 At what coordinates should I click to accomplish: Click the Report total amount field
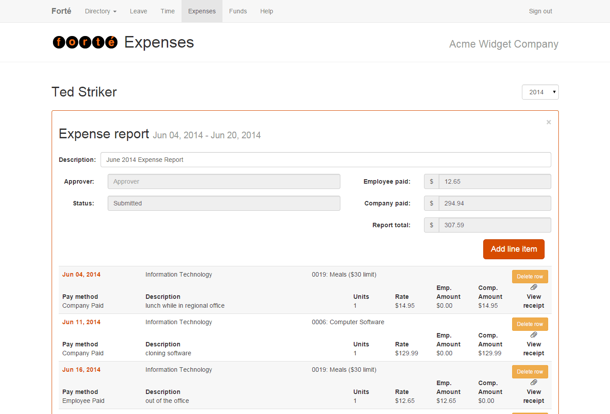495,225
